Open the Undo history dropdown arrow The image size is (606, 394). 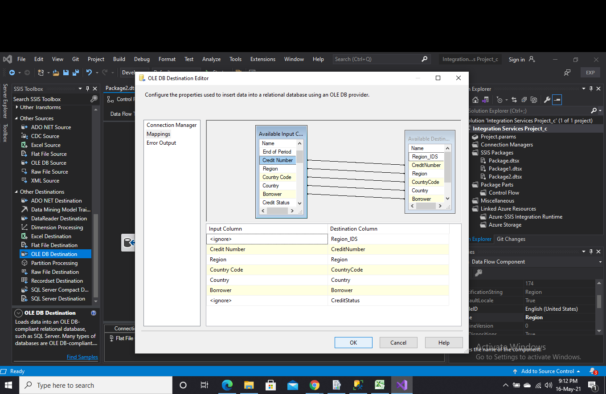coord(97,73)
